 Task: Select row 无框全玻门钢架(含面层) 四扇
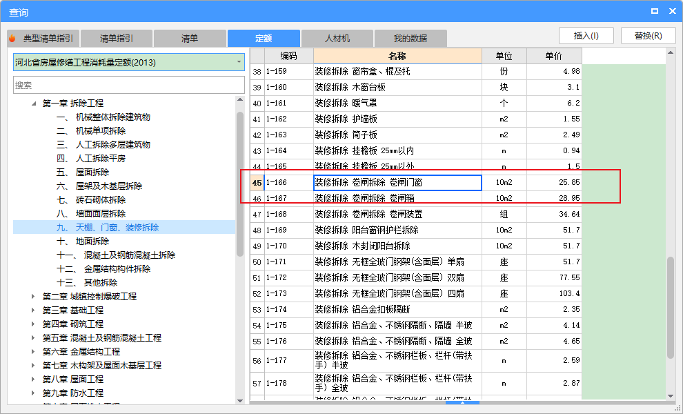[416, 294]
